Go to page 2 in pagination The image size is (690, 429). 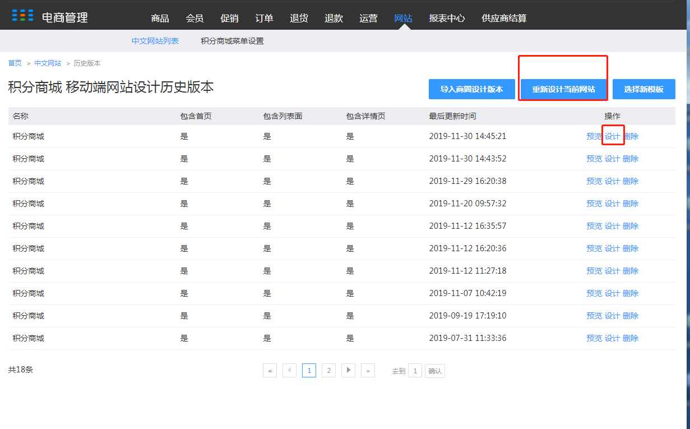pos(329,371)
